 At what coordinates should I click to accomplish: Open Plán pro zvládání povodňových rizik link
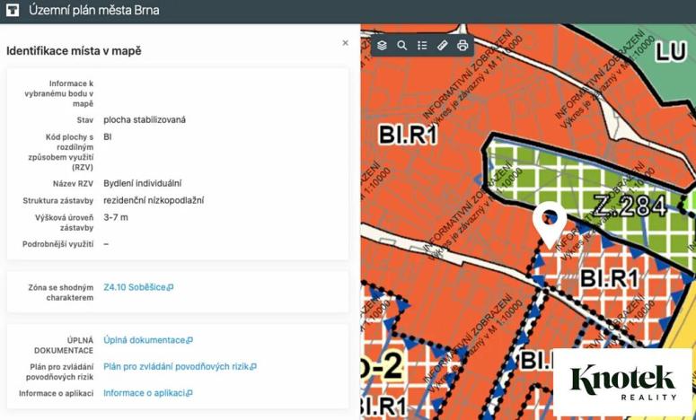(x=180, y=366)
